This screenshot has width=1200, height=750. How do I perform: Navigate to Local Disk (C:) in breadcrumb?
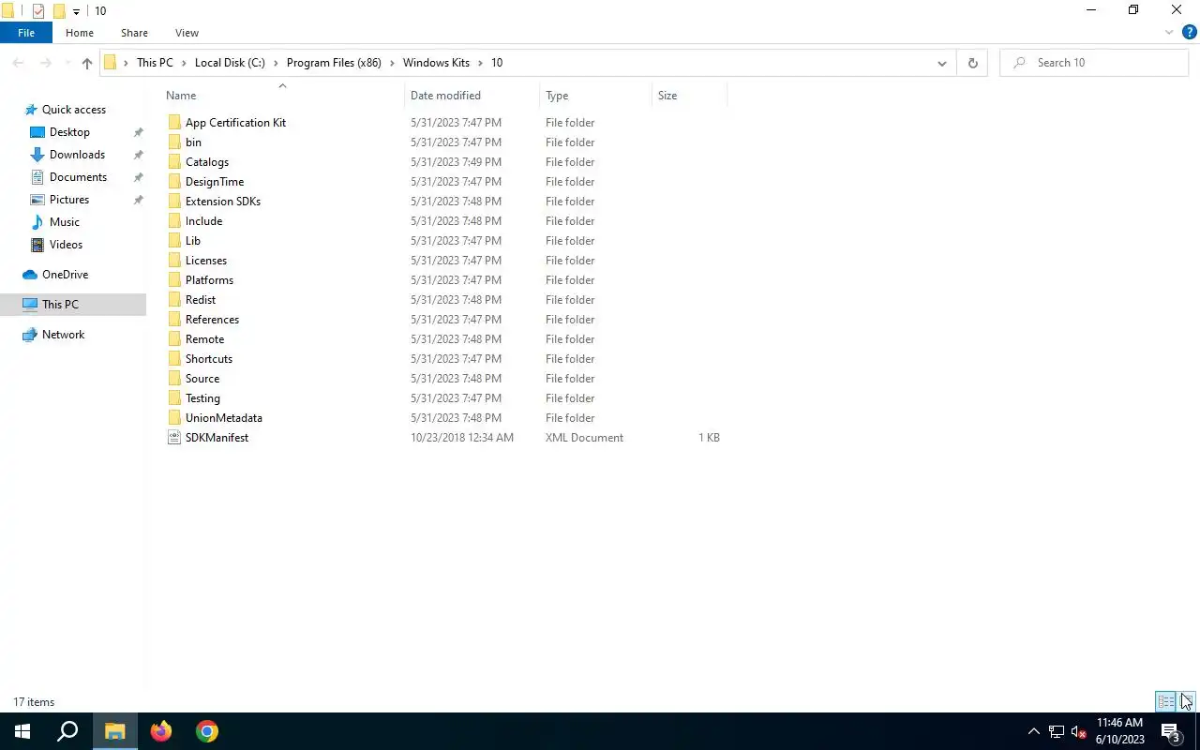(x=230, y=63)
